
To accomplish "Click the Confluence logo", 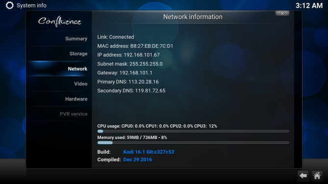I will [59, 22].
